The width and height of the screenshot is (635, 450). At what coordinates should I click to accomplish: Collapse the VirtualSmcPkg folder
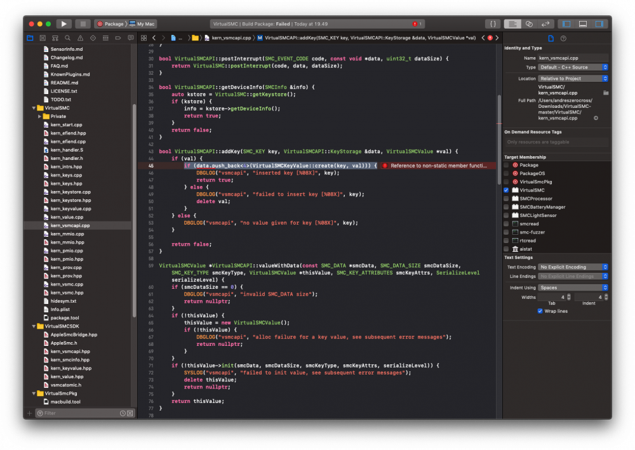tap(34, 394)
